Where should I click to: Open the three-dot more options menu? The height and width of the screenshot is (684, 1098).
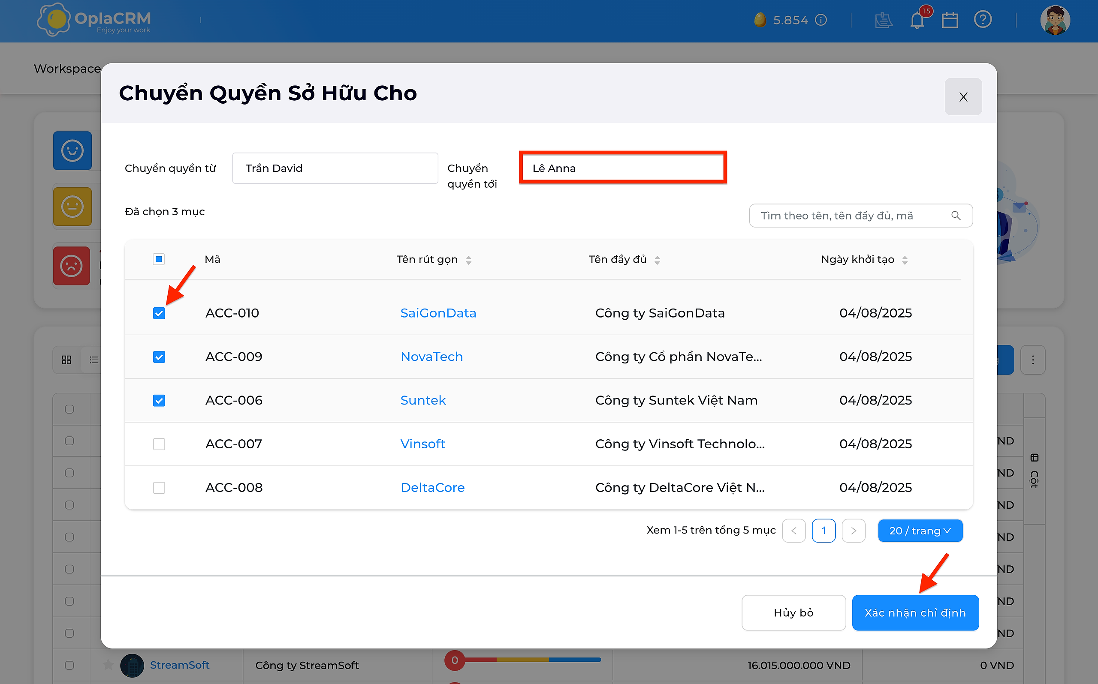pyautogui.click(x=1033, y=360)
